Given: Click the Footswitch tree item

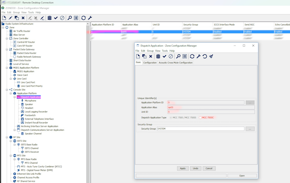Looking at the screenshot, I should pyautogui.click(x=30, y=115).
